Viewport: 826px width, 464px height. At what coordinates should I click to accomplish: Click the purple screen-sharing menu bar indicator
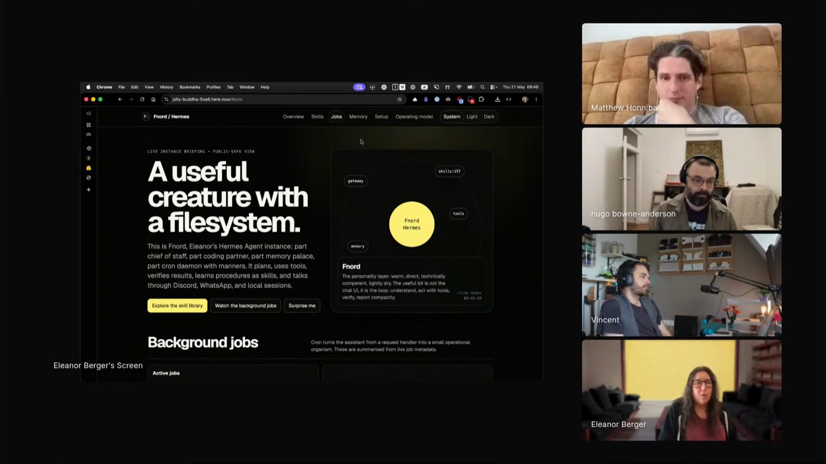359,87
